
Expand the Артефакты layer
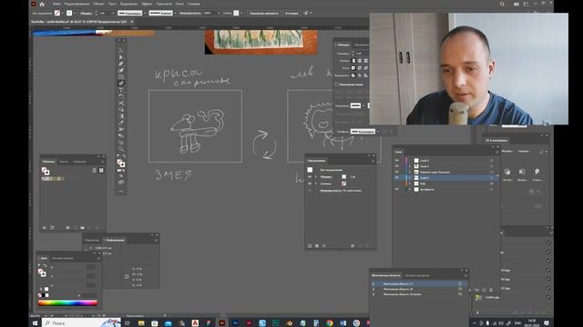tap(410, 190)
